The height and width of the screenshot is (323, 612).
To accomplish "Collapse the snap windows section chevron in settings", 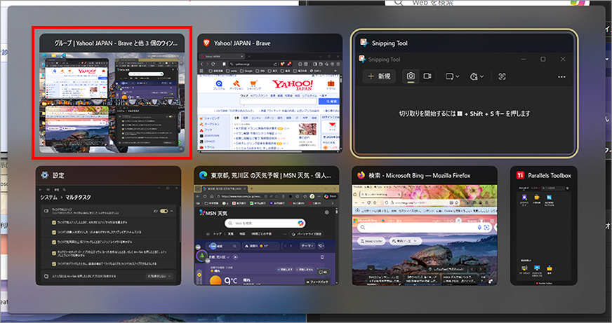I will click(173, 210).
